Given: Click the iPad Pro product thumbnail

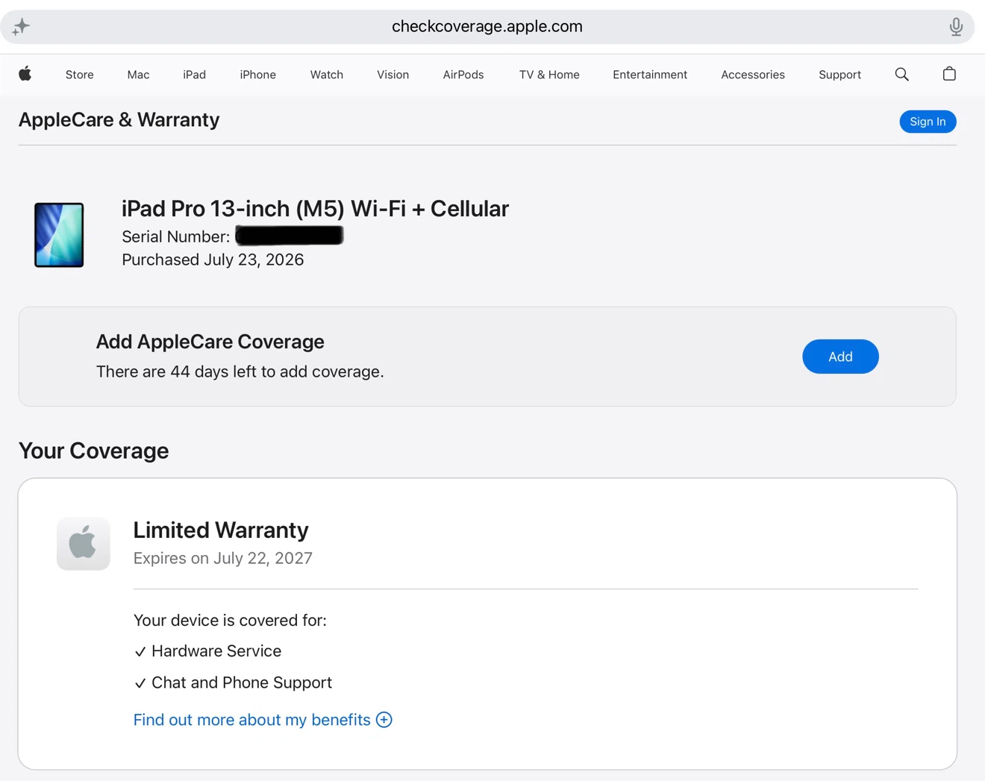Looking at the screenshot, I should 59,235.
